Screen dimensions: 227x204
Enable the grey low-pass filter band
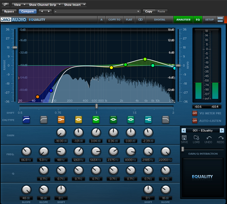(165, 120)
